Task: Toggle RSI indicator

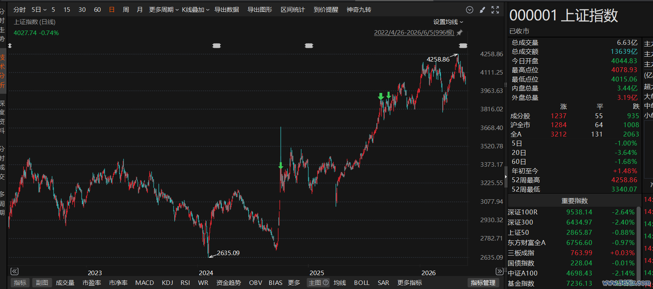Action: tap(185, 283)
